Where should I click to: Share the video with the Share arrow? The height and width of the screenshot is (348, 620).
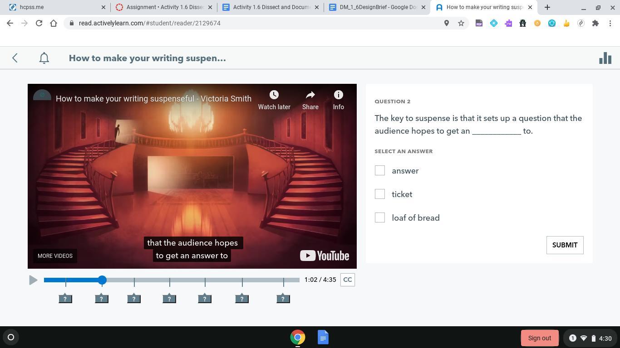click(310, 95)
